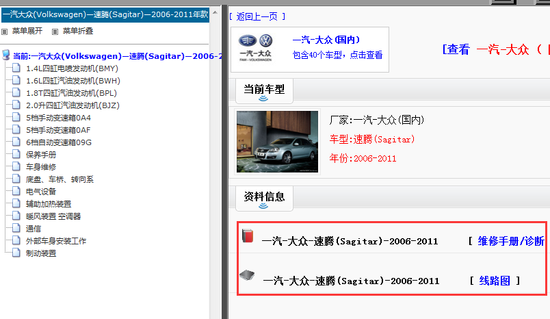The image size is (550, 319).
Task: Click the 返回上一页 back link
Action: click(x=257, y=16)
